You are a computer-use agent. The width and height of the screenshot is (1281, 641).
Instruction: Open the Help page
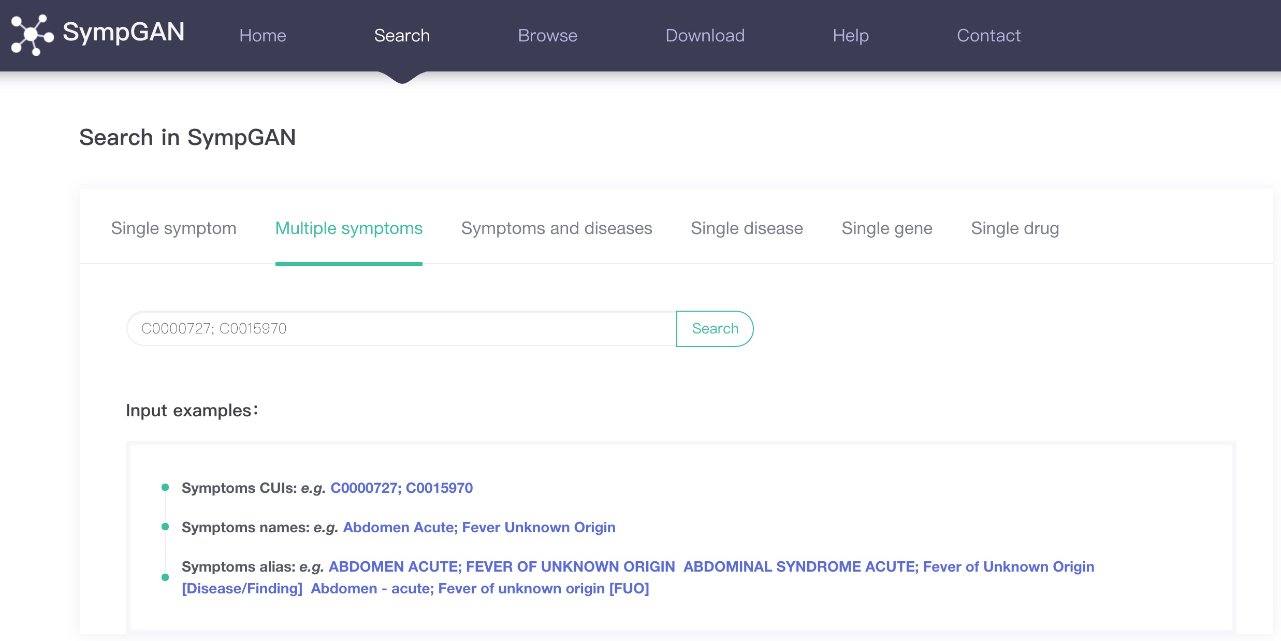tap(850, 35)
